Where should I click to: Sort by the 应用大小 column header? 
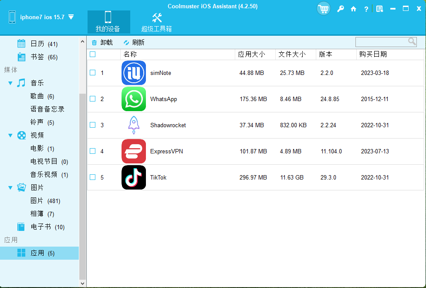tap(255, 54)
